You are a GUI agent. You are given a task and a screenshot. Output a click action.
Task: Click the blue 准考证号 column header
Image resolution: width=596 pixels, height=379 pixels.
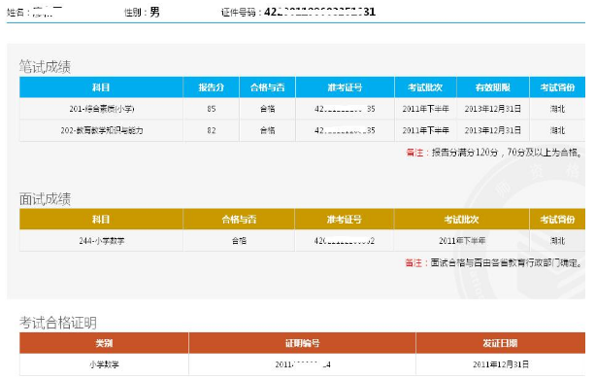click(x=345, y=87)
